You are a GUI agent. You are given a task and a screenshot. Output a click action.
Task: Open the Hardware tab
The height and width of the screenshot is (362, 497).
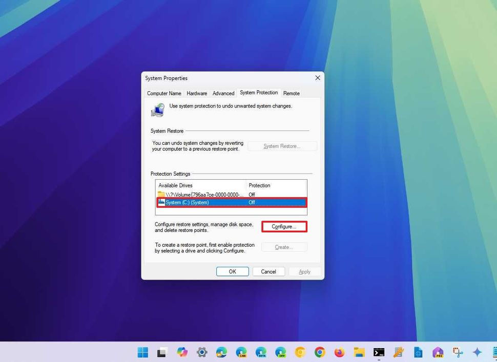(x=197, y=93)
